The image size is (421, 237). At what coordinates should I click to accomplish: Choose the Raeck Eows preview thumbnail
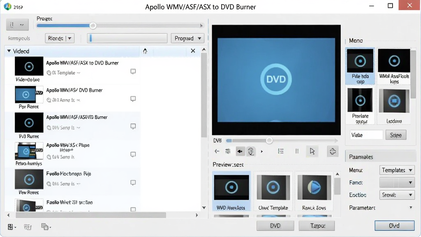tap(314, 191)
